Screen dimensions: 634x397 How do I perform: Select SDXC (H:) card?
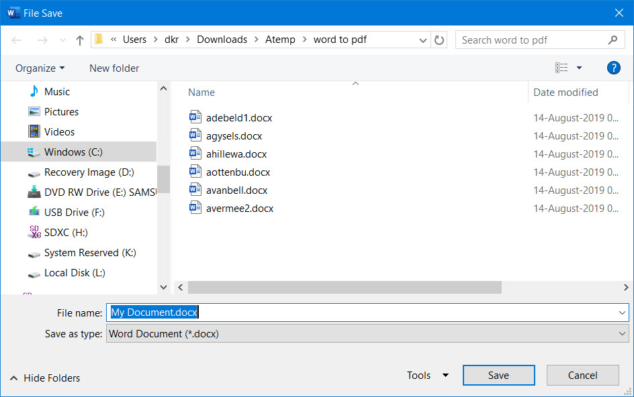pyautogui.click(x=66, y=233)
